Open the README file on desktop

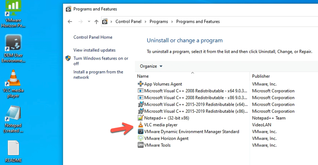point(13,149)
